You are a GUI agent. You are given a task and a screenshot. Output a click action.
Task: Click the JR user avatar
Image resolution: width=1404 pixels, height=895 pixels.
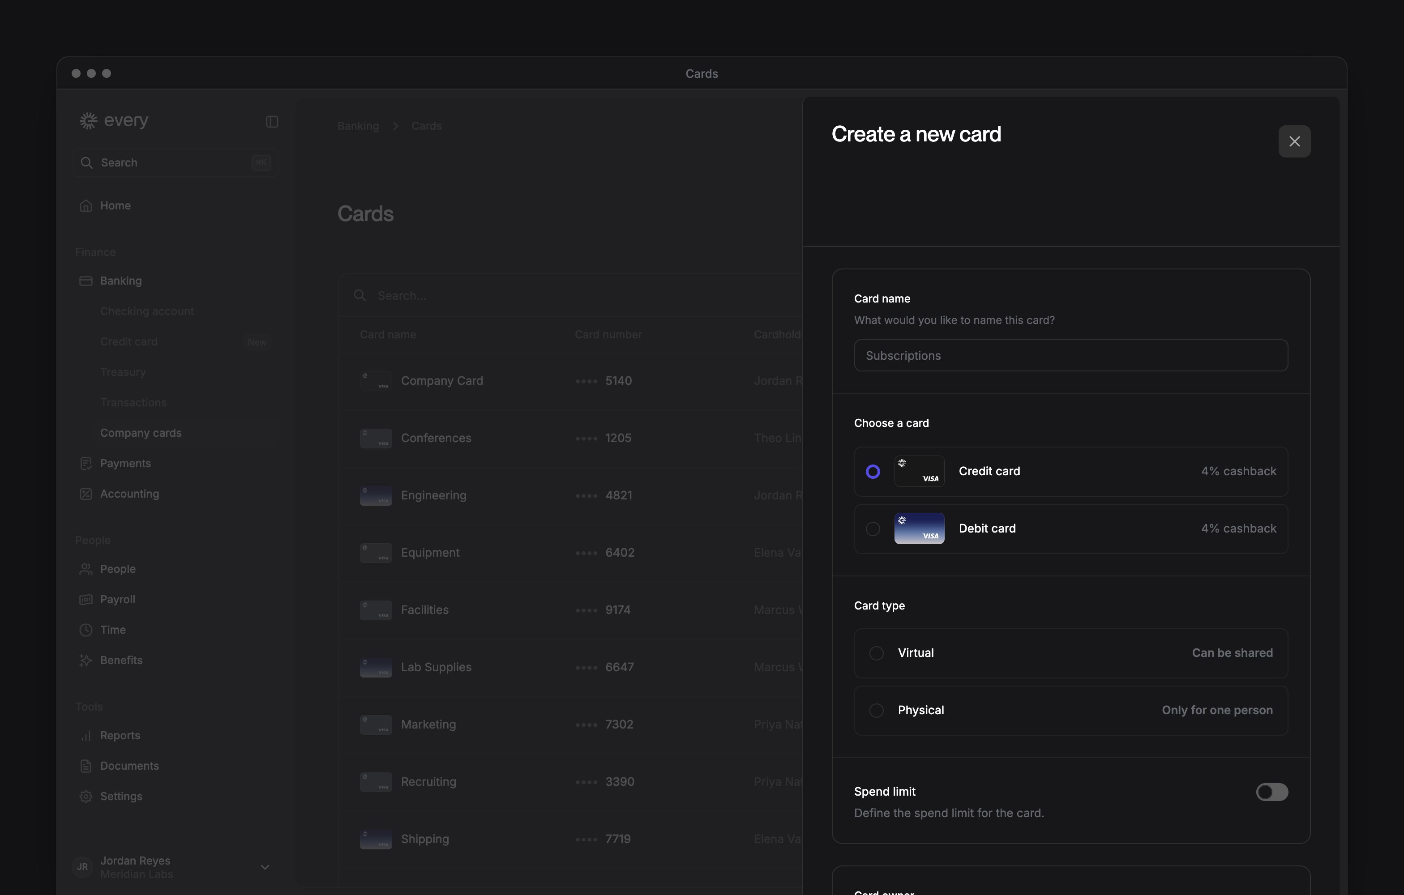pyautogui.click(x=82, y=866)
